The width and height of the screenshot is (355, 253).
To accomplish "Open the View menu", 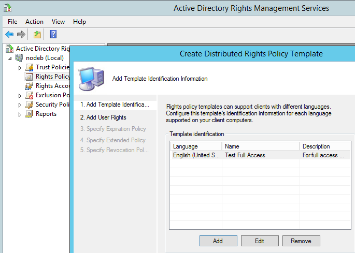I will [58, 22].
